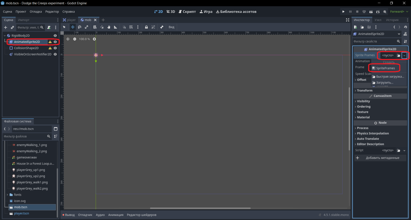This screenshot has width=411, height=220.
Task: Add a new node with plus icon
Action: (x=6, y=27)
